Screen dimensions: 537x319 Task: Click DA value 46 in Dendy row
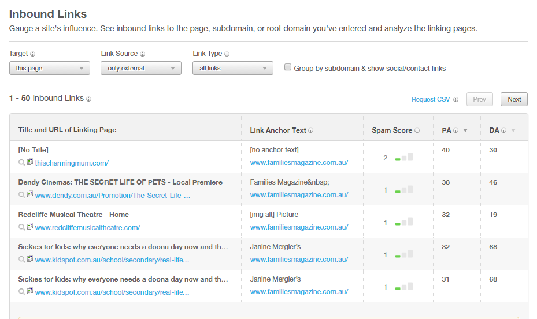493,182
